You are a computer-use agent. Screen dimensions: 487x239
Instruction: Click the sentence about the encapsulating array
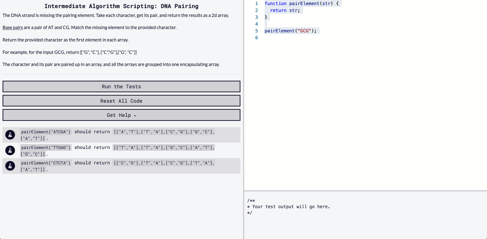(x=111, y=64)
